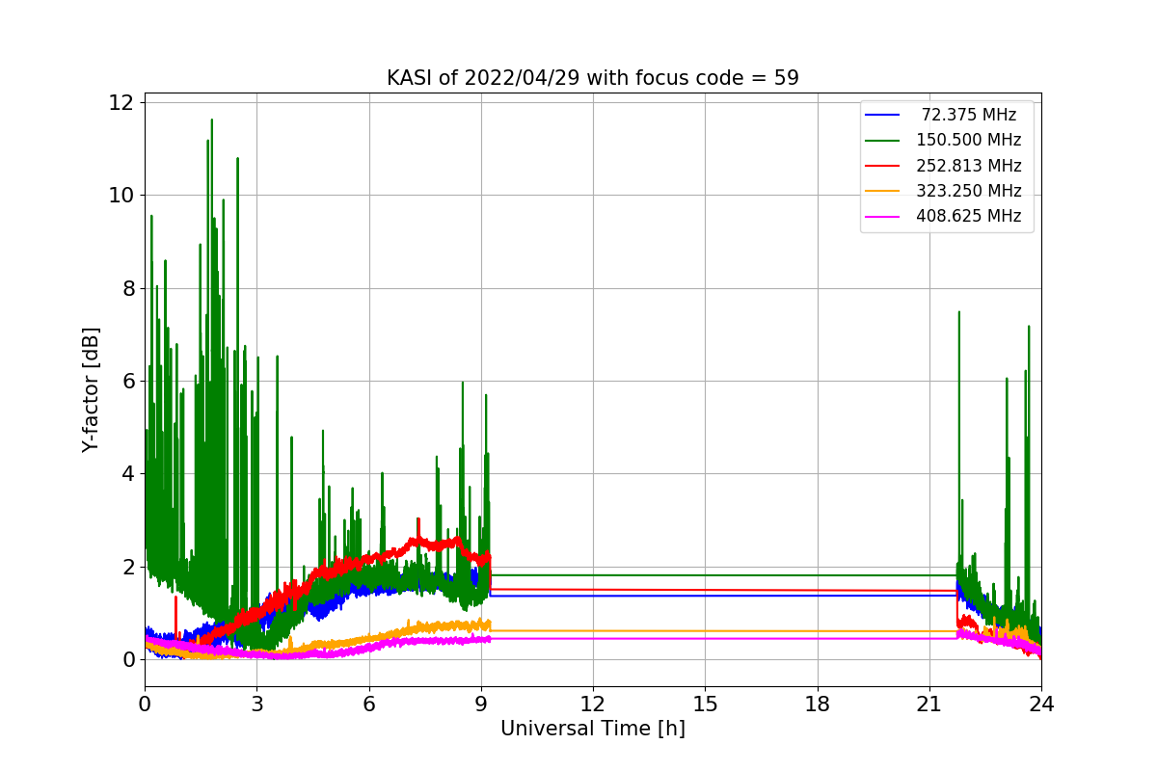Click the highest green spike near 11.6 dB
This screenshot has width=1157, height=771.
click(x=212, y=120)
